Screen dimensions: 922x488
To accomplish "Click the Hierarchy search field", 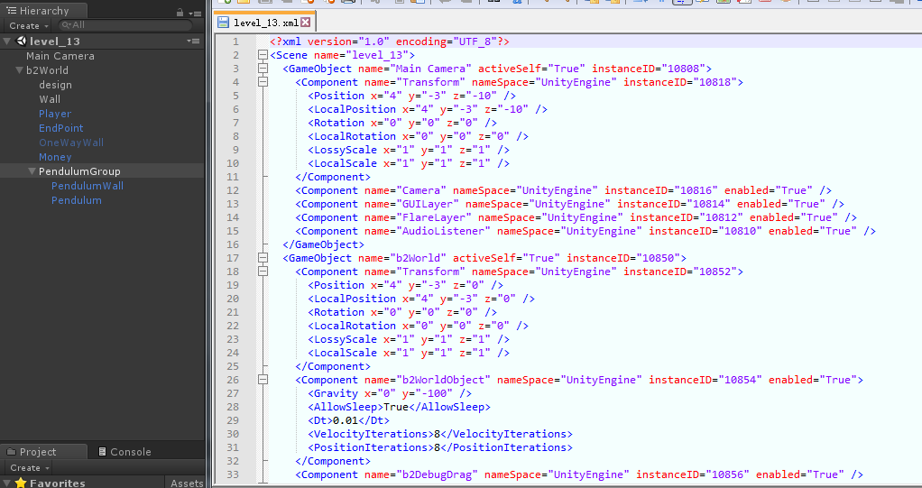I will (x=125, y=25).
